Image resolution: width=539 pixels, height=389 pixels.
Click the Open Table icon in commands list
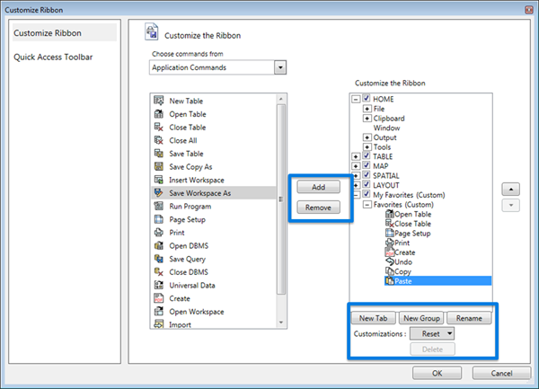pyautogui.click(x=158, y=114)
